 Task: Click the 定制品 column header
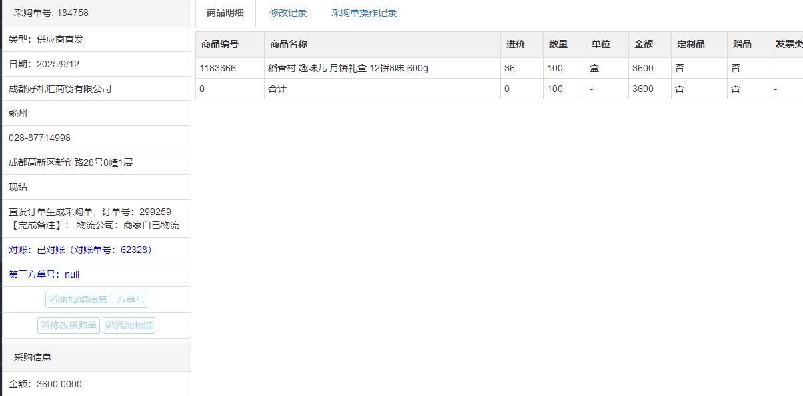pyautogui.click(x=691, y=44)
